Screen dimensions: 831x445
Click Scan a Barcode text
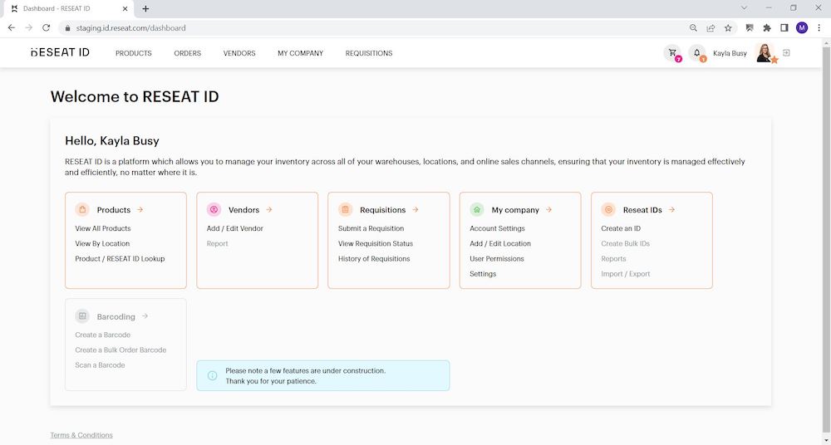point(101,365)
